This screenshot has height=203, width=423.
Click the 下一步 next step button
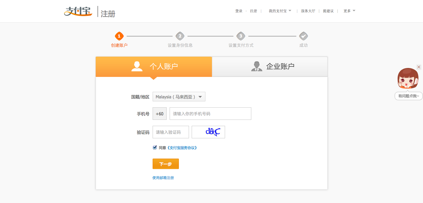pyautogui.click(x=166, y=164)
